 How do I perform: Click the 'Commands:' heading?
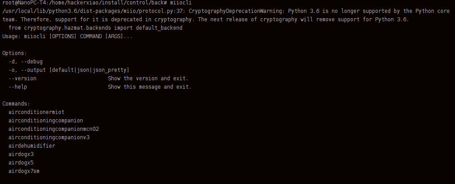pyautogui.click(x=16, y=104)
